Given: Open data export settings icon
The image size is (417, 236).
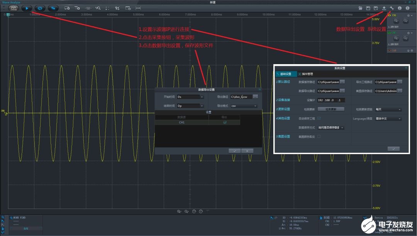Looking at the screenshot, I should pyautogui.click(x=384, y=8).
